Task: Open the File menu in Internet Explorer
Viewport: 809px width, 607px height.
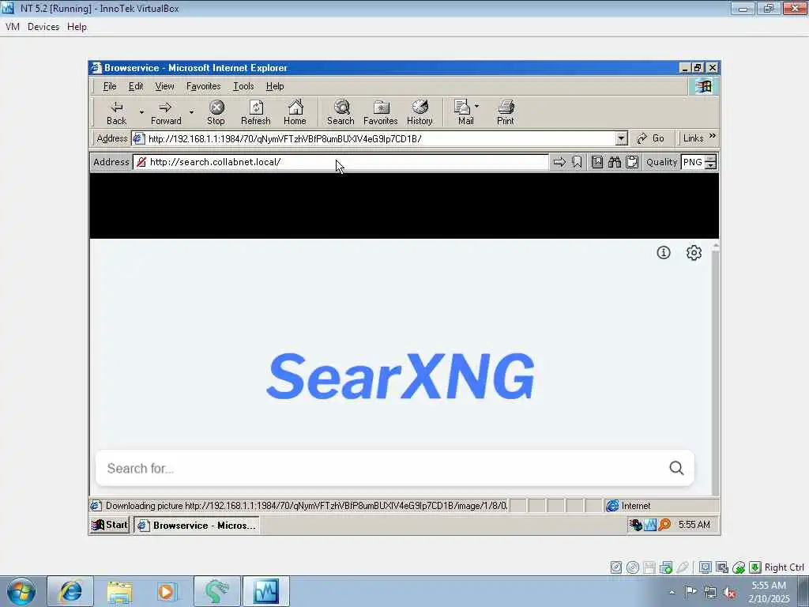Action: pos(110,86)
